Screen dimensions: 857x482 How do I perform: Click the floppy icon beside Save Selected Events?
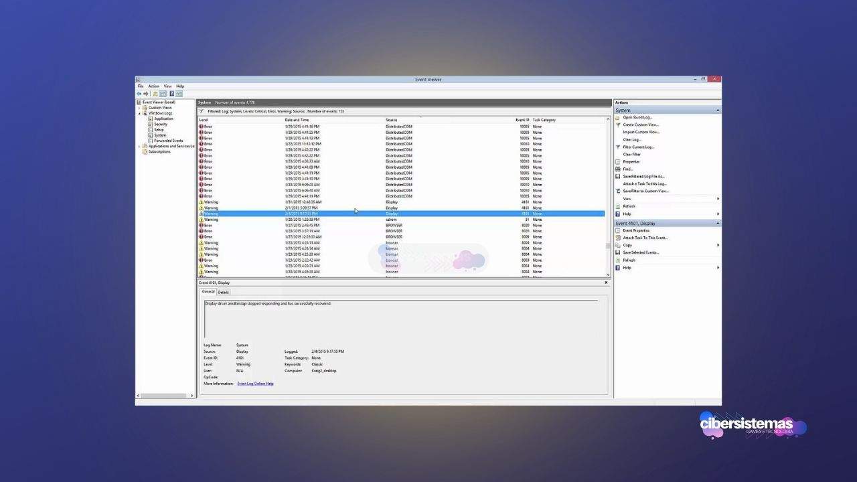tap(618, 252)
